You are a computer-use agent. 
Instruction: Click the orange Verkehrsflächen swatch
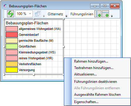[12, 64]
